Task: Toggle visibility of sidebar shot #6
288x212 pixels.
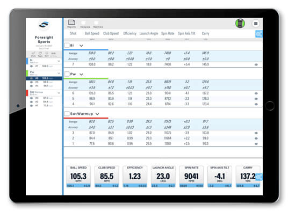Action: pos(31,78)
